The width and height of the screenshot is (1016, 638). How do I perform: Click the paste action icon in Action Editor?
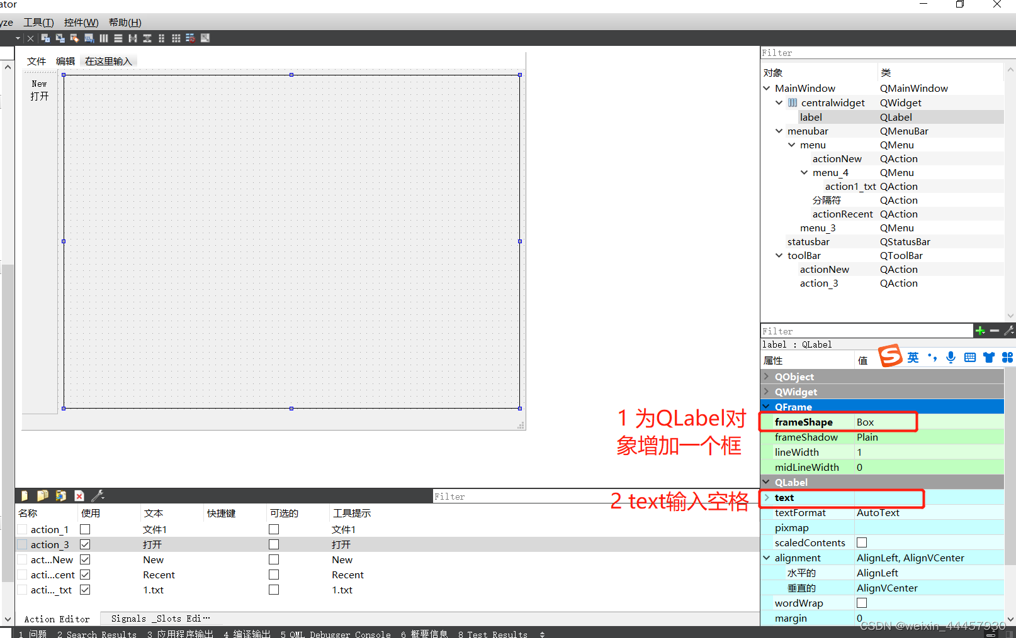[x=61, y=496]
